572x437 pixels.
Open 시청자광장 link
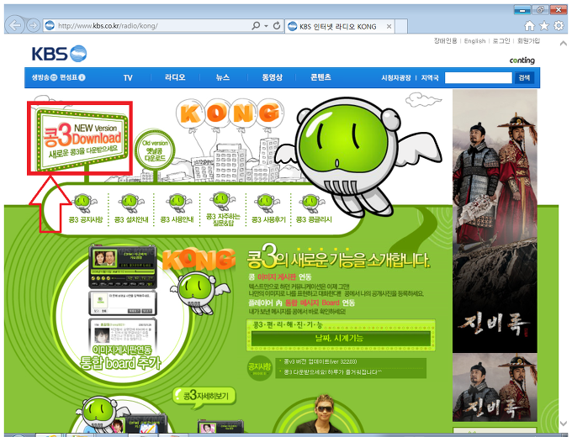(x=396, y=77)
